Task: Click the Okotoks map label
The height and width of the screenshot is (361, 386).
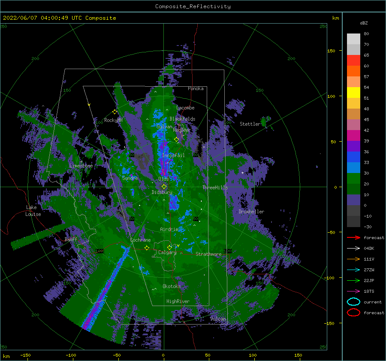Action: pos(172,286)
